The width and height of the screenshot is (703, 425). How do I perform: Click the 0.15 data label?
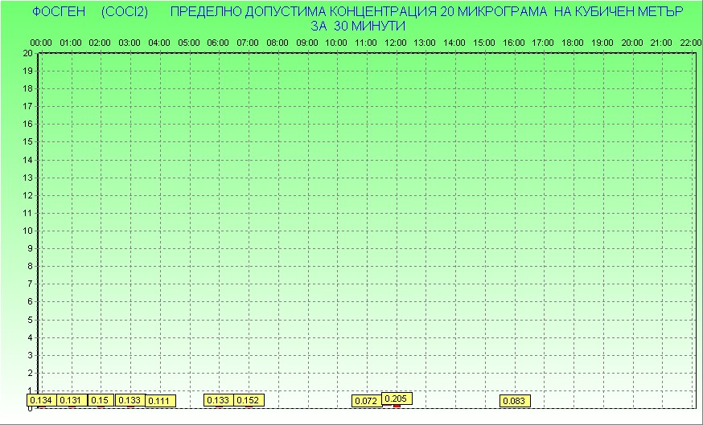[101, 401]
